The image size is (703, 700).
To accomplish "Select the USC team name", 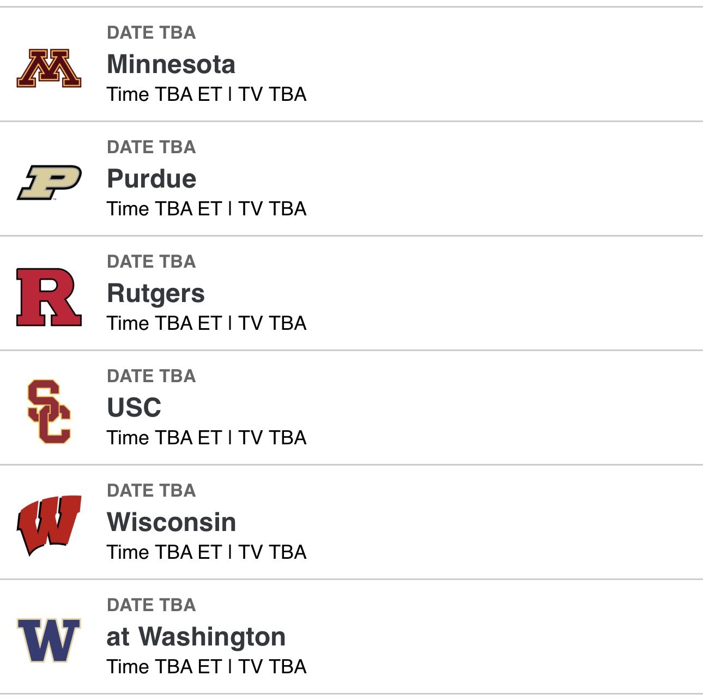I will (134, 408).
